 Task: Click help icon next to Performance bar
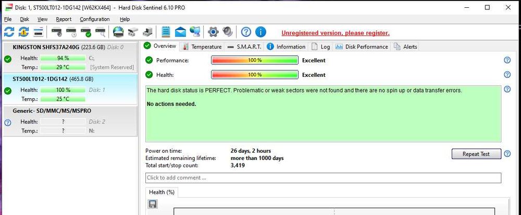(507, 60)
